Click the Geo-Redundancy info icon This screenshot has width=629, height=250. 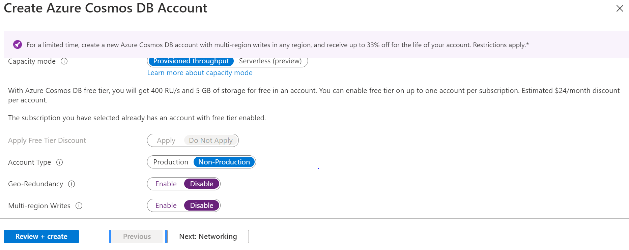72,184
